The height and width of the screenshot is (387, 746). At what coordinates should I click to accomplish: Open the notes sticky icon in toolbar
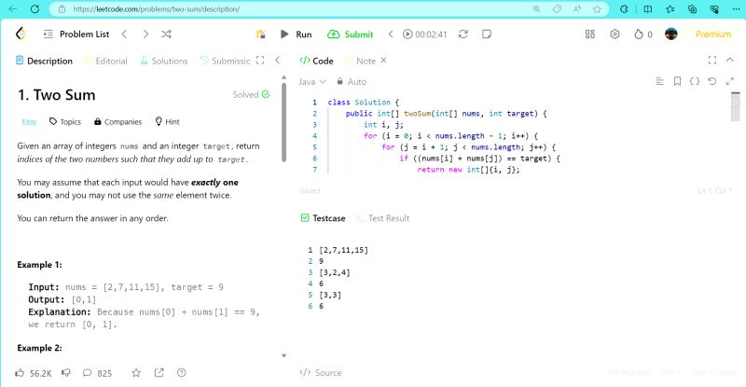point(487,35)
